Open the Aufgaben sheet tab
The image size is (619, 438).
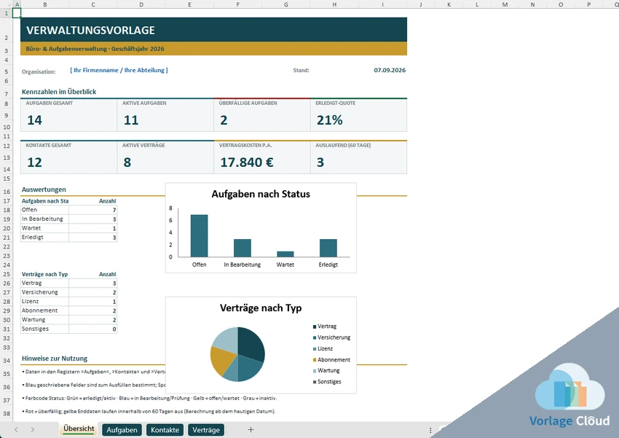tap(122, 430)
